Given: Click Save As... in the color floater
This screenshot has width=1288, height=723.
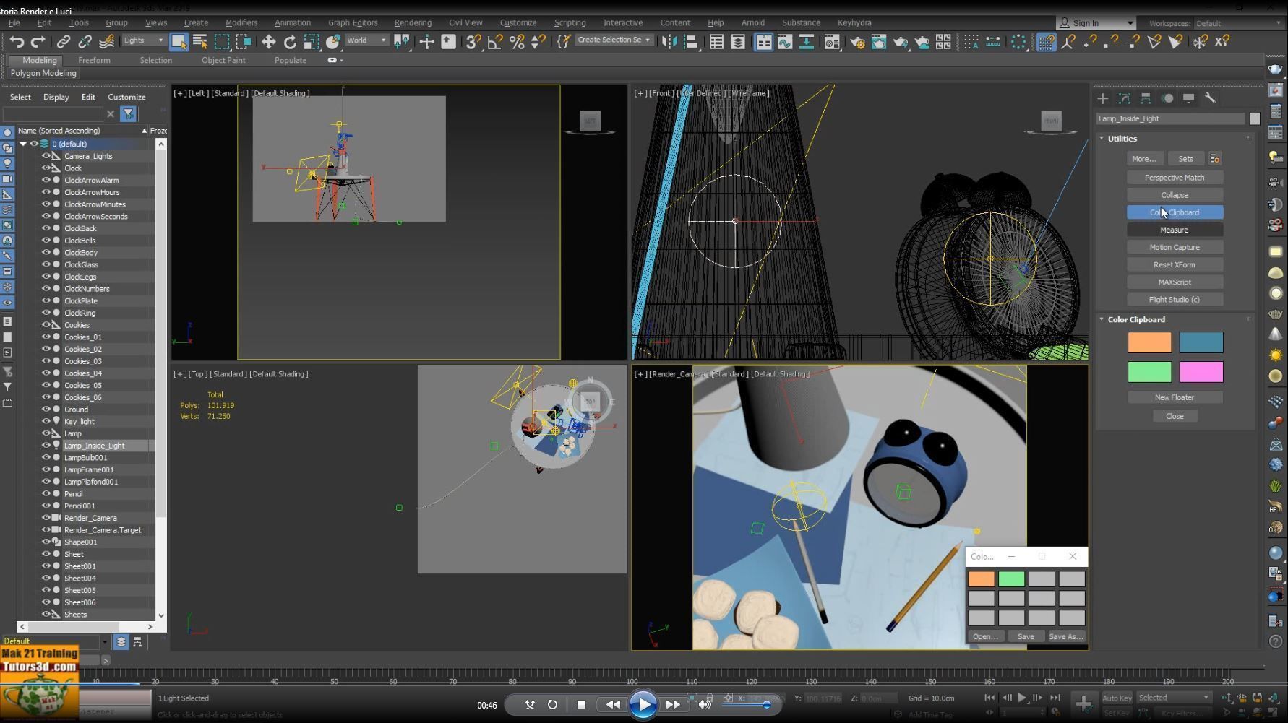Looking at the screenshot, I should point(1066,637).
